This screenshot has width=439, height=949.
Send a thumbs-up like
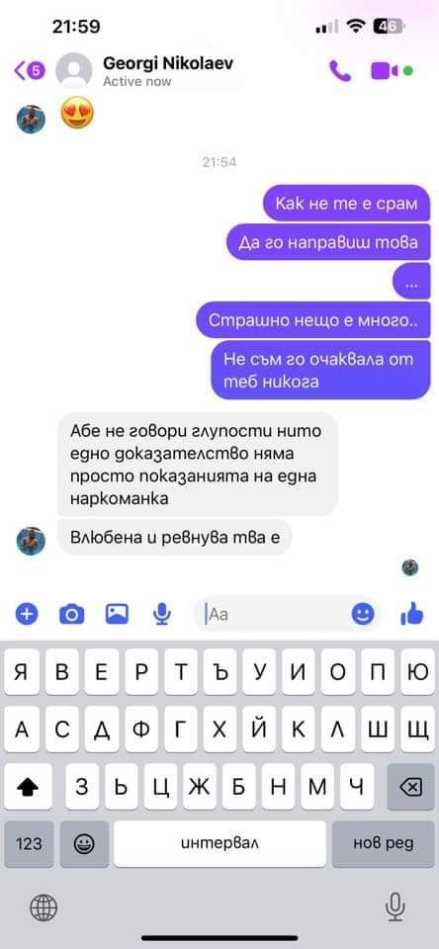[x=412, y=614]
